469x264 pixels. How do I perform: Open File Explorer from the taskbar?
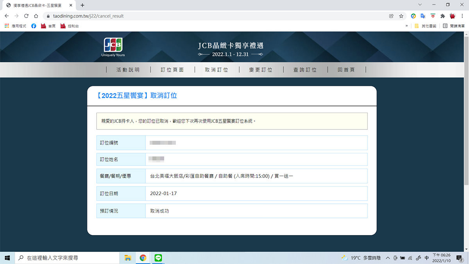[x=128, y=258]
